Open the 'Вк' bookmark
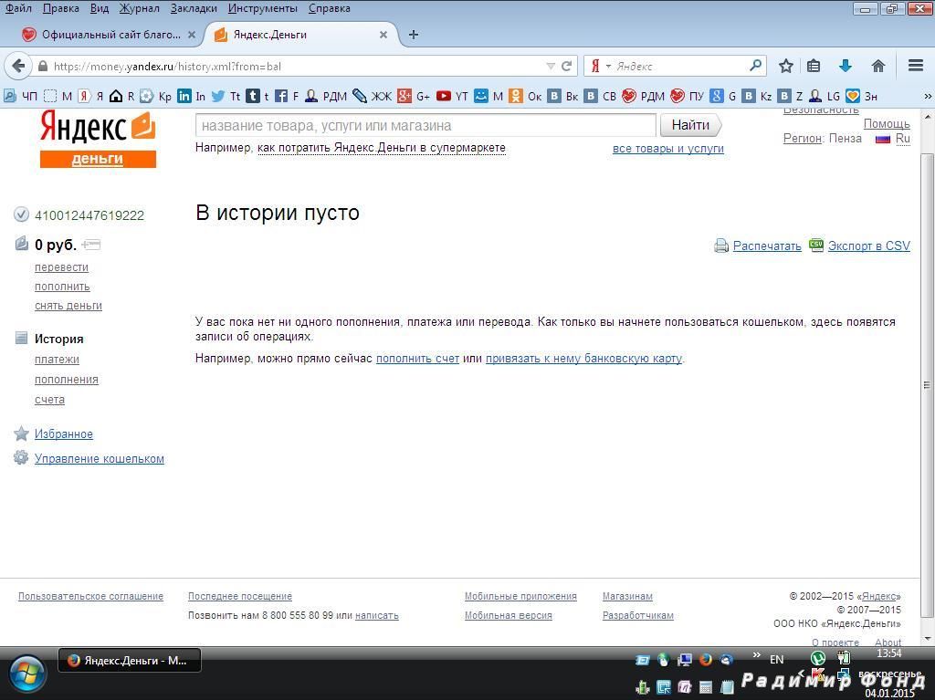935x700 pixels. [562, 96]
